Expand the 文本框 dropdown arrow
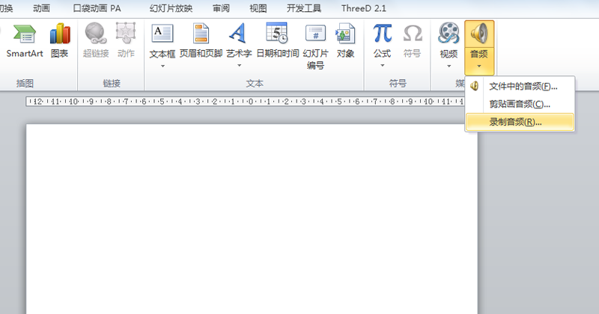The image size is (599, 314). 162,66
